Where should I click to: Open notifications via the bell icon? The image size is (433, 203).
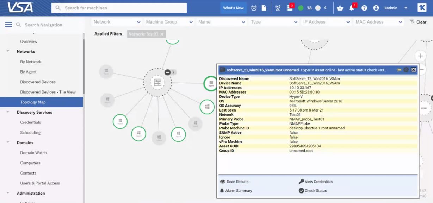coord(352,7)
